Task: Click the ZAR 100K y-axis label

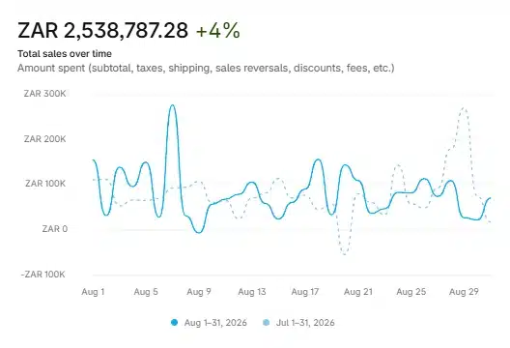Action: pos(45,184)
